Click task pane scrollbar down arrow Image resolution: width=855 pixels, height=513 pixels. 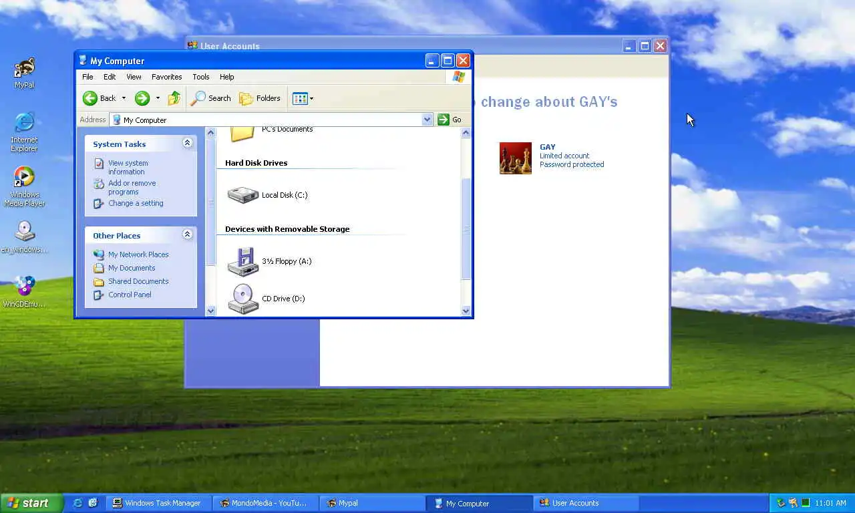[x=211, y=310]
